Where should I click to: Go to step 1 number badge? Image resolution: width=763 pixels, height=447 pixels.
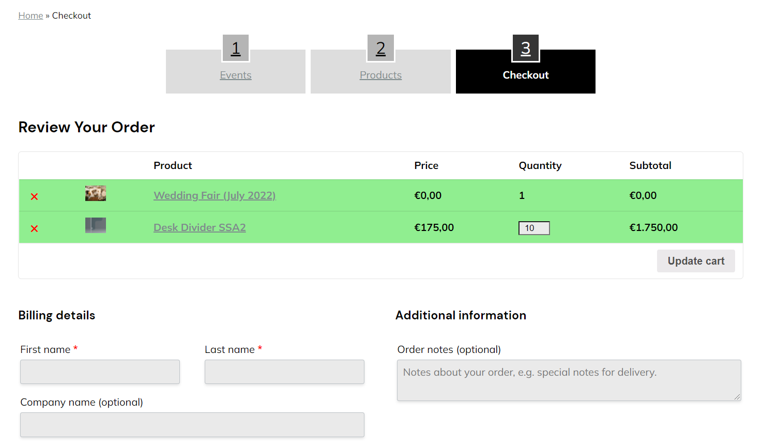point(236,48)
